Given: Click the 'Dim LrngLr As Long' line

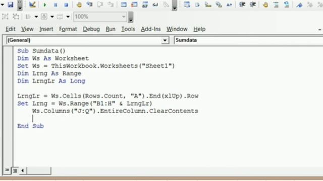Looking at the screenshot, I should pyautogui.click(x=51, y=81).
